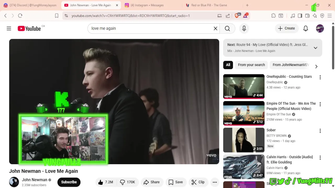Viewport: 335px width, 188px height.
Task: Open Brave VPN shield icon
Action: tap(322, 16)
